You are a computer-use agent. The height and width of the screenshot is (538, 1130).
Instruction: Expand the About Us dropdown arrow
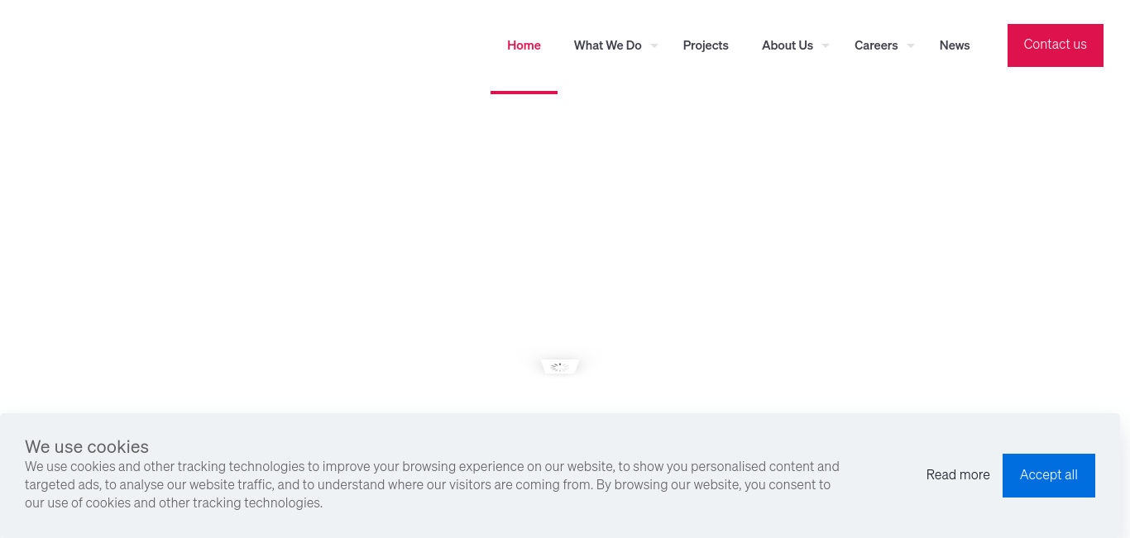click(x=826, y=45)
